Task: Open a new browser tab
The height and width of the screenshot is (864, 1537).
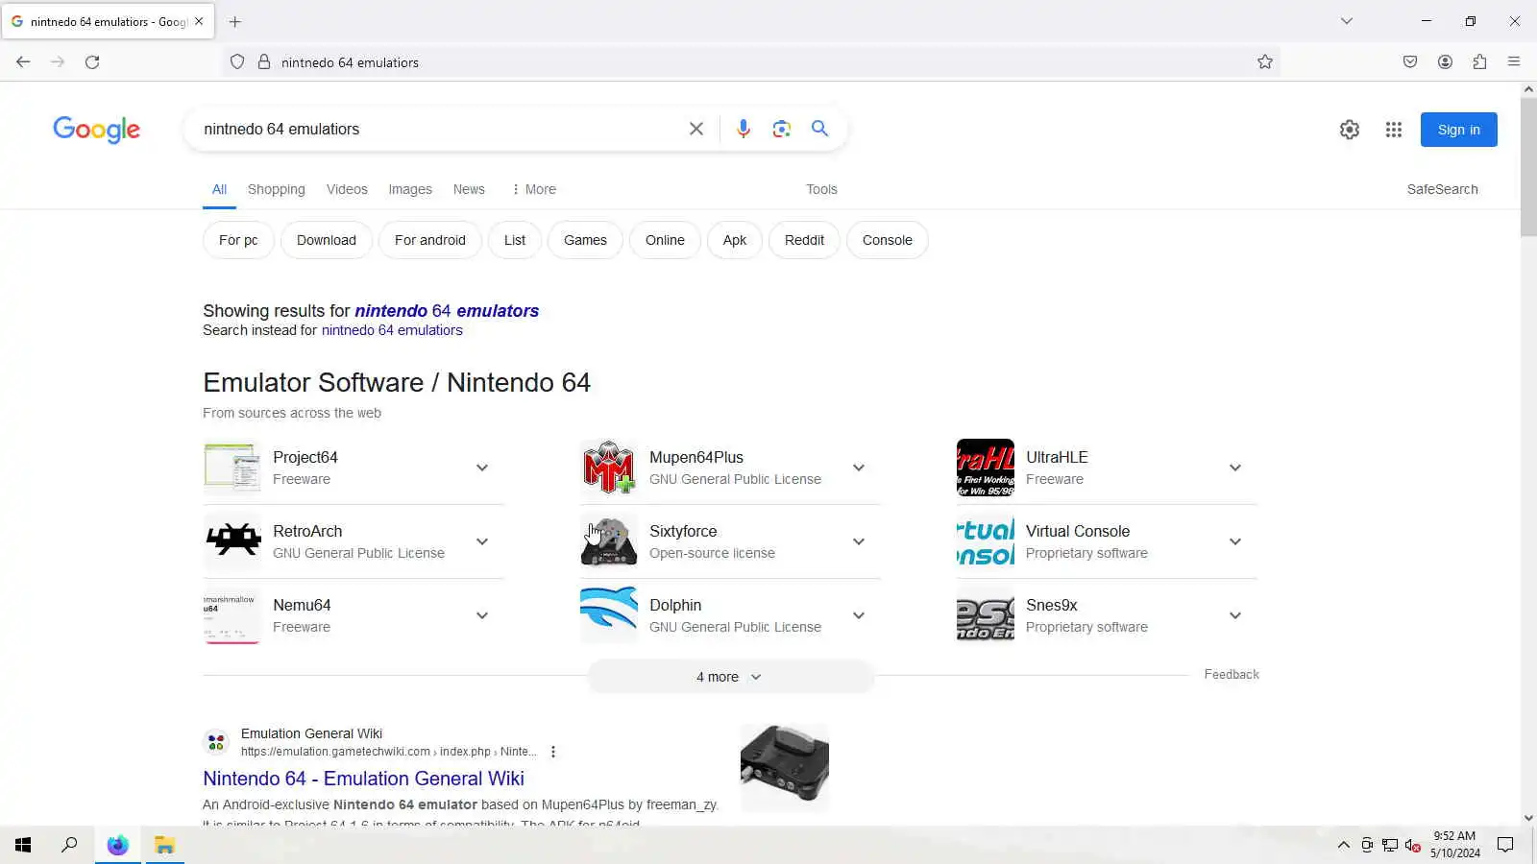Action: coord(235,21)
